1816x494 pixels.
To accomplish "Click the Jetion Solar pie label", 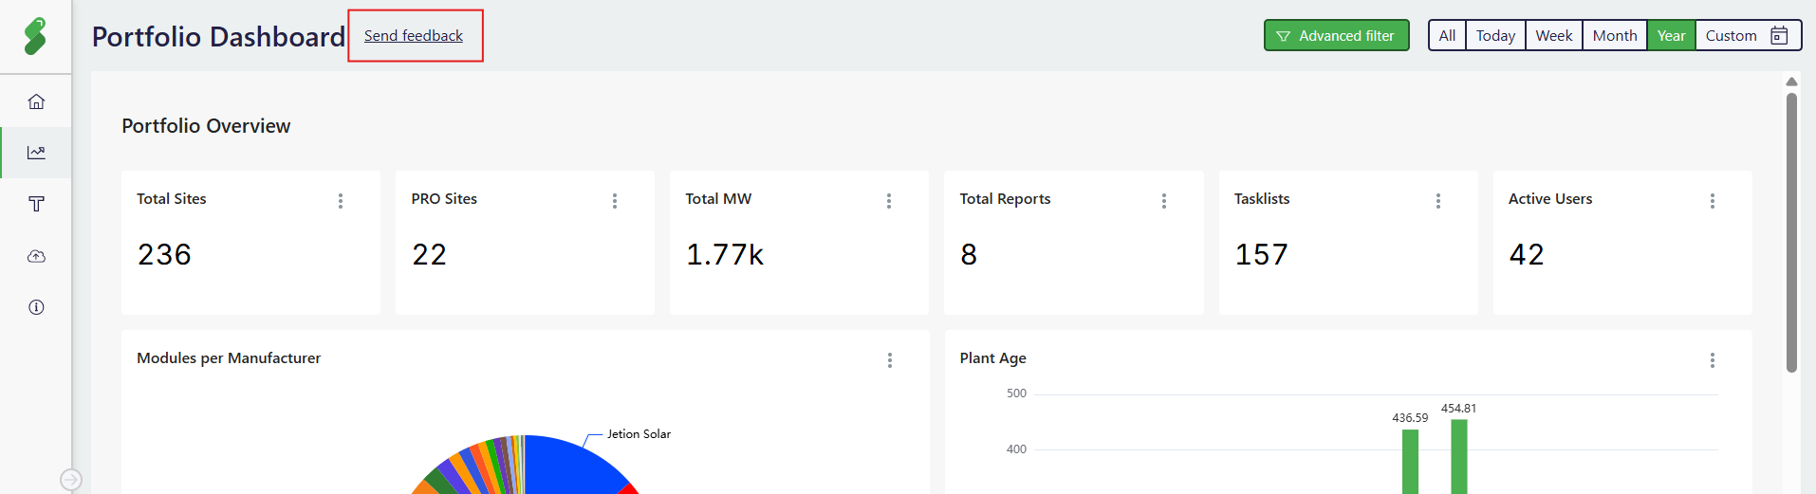I will coord(639,434).
